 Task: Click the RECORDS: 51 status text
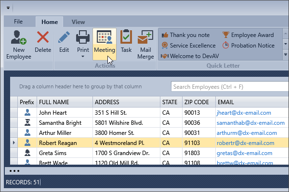(23, 182)
